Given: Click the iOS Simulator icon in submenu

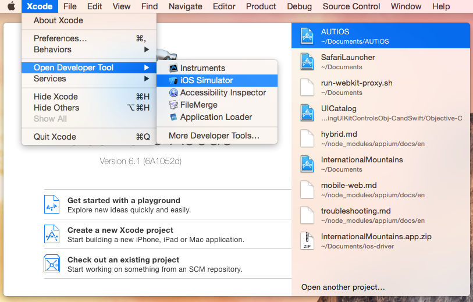Looking at the screenshot, I should (173, 80).
